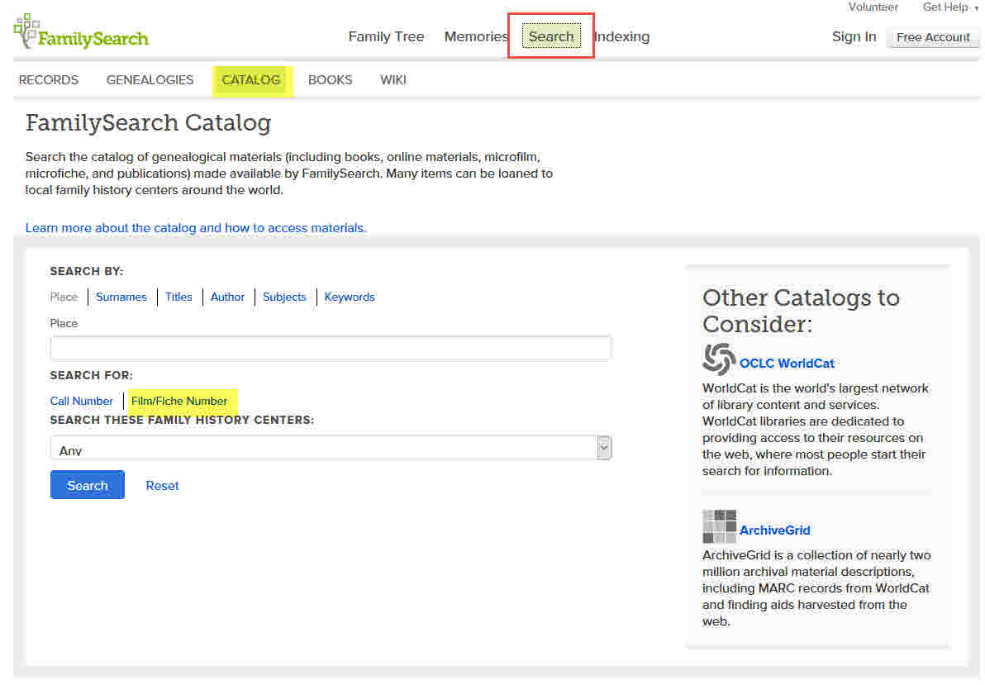This screenshot has width=985, height=685.
Task: Open the ArchiveGrid link
Action: (774, 530)
